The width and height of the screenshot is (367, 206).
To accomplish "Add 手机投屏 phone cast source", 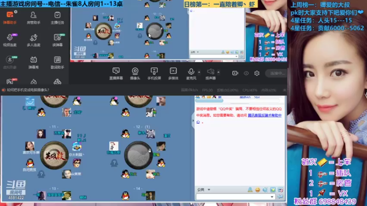I will pos(154,73).
